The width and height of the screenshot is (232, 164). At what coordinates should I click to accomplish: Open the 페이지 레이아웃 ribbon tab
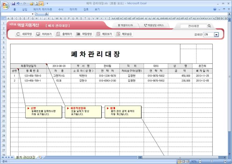(43, 9)
